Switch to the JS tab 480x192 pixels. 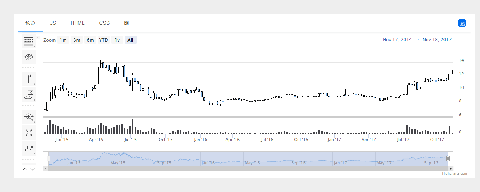[53, 23]
